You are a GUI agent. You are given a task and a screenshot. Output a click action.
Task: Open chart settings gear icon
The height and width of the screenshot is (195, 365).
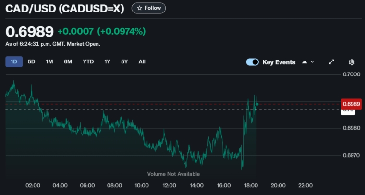coord(352,62)
